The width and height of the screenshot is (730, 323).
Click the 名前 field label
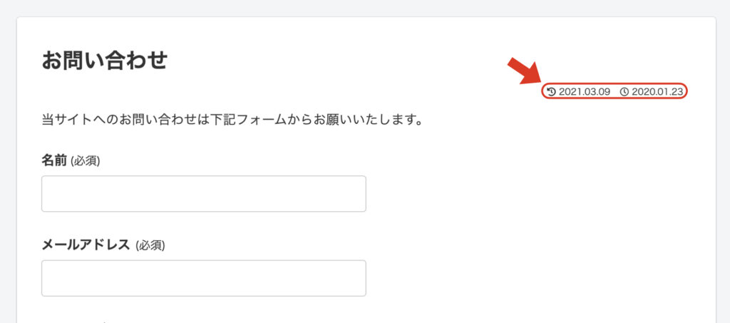(x=54, y=161)
